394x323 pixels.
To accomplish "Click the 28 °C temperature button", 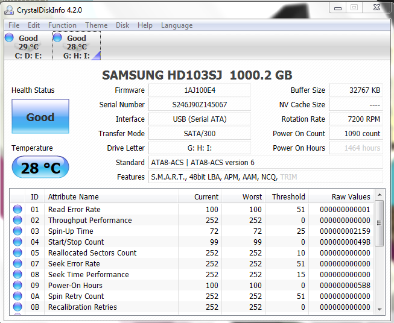I will coord(40,167).
